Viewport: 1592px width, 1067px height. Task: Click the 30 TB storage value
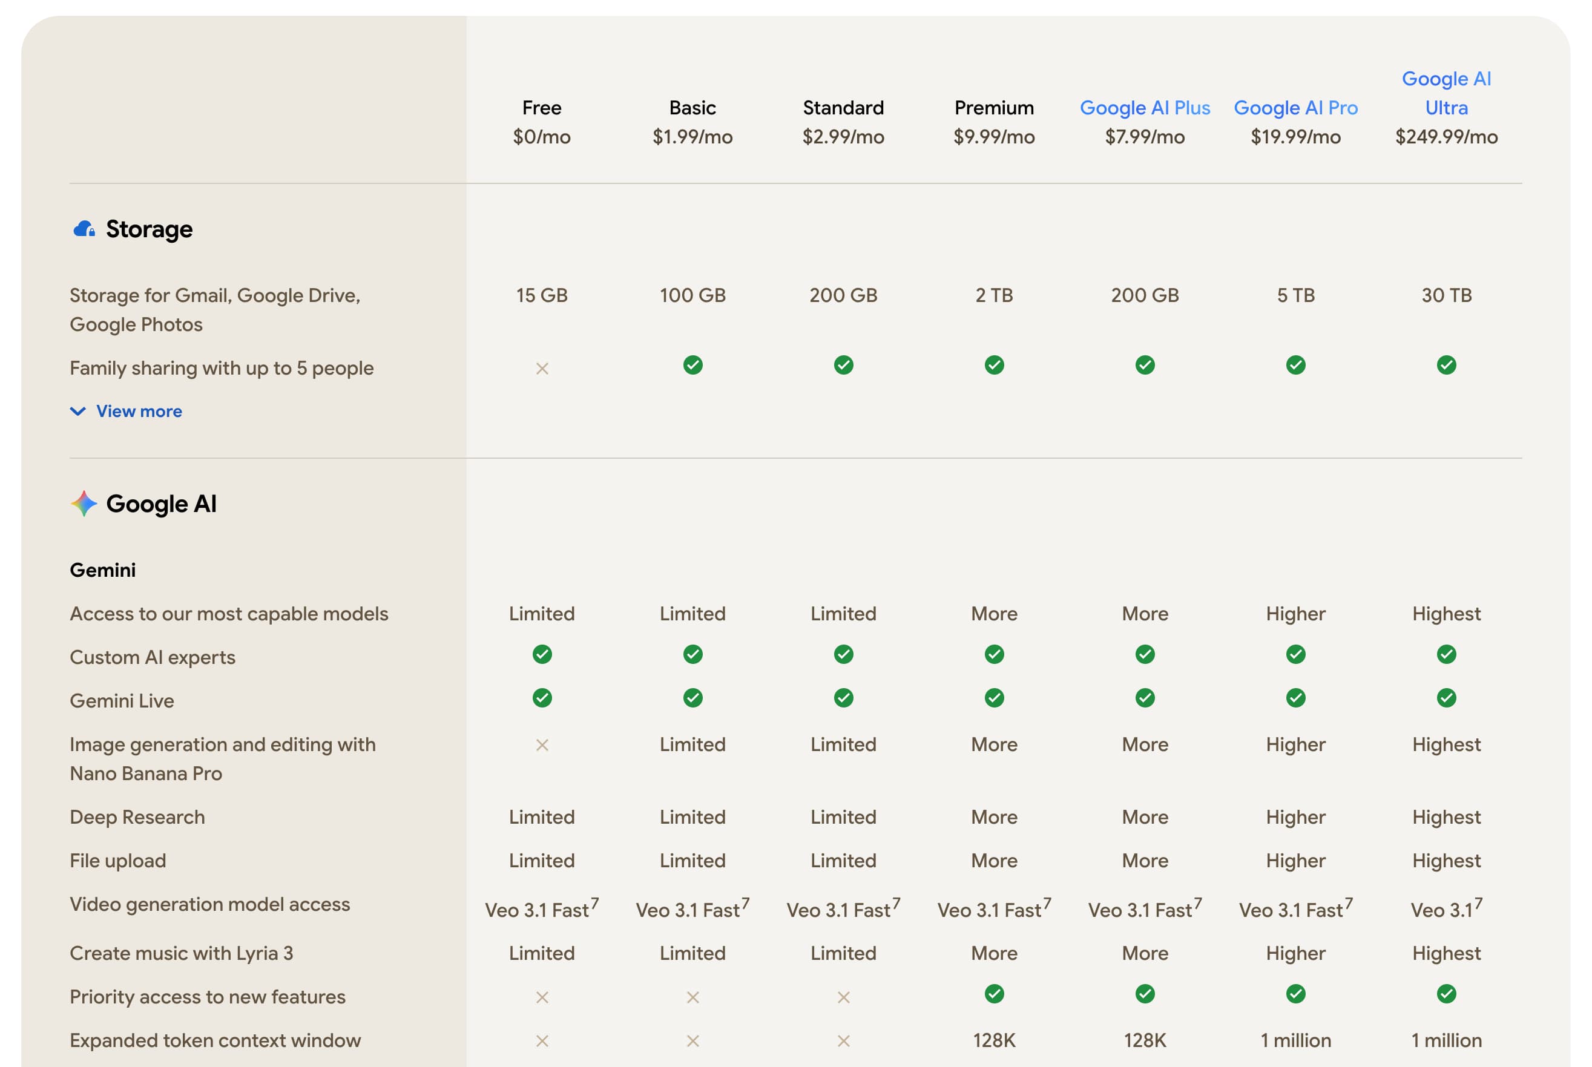pyautogui.click(x=1446, y=295)
